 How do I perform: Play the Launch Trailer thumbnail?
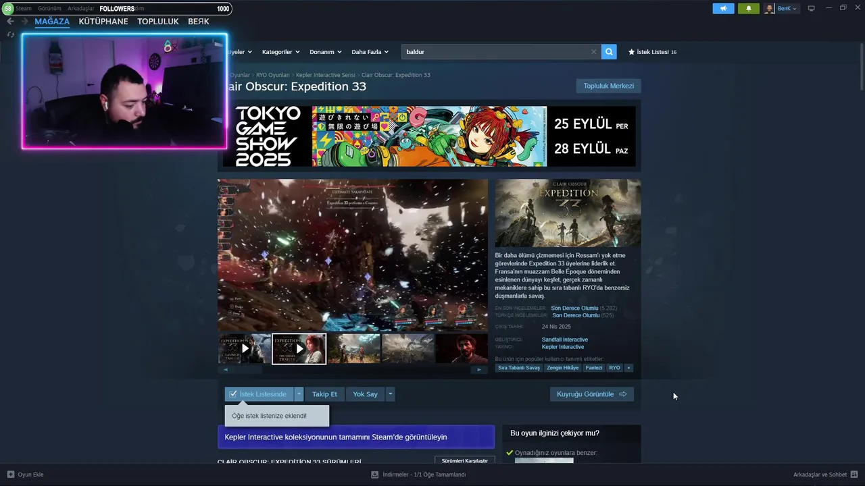(245, 348)
